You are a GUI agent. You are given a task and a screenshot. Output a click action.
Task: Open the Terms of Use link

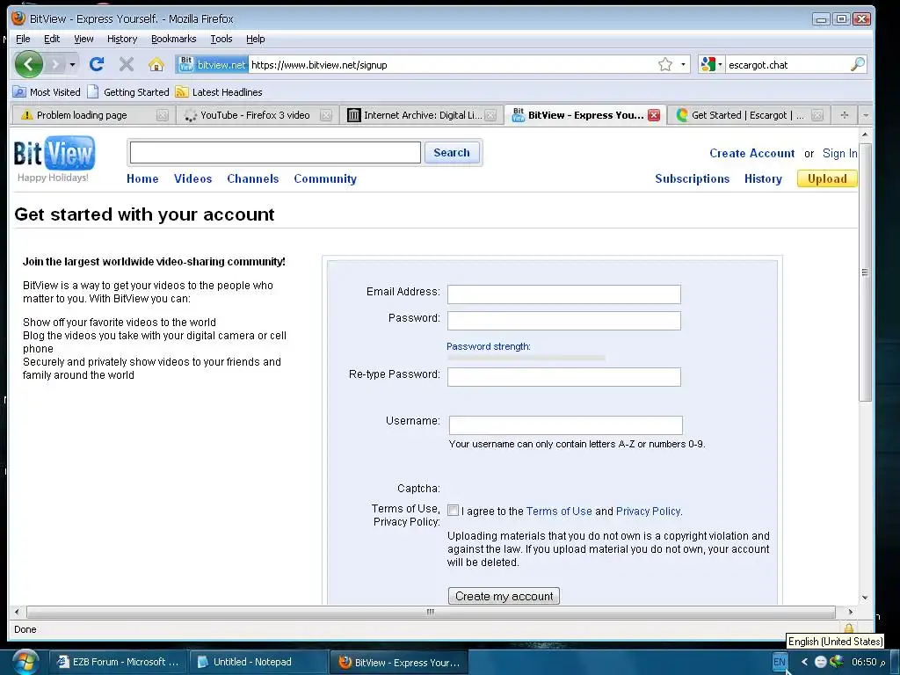559,512
